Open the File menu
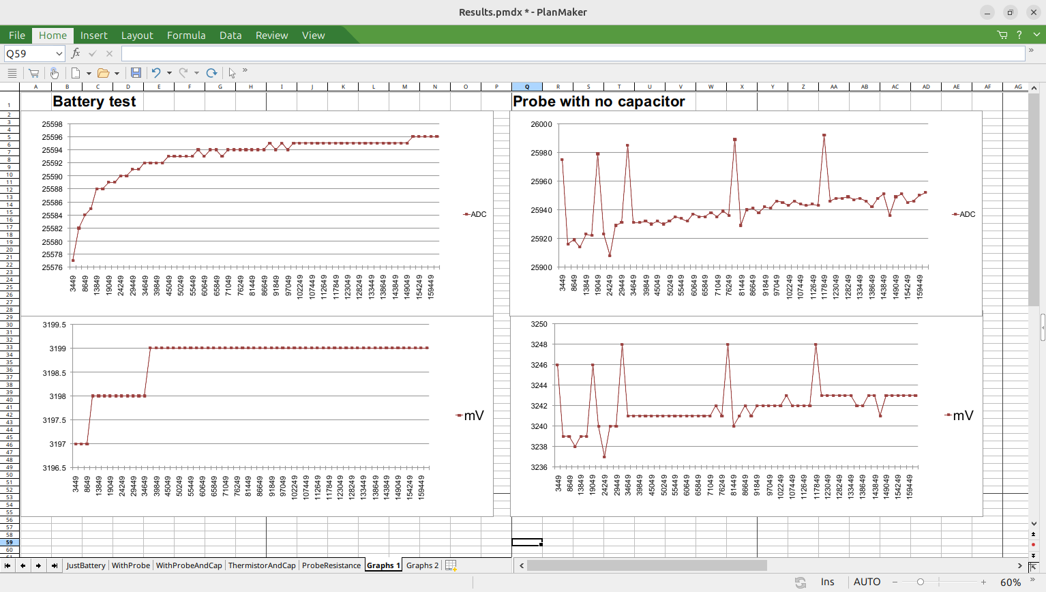 tap(17, 35)
